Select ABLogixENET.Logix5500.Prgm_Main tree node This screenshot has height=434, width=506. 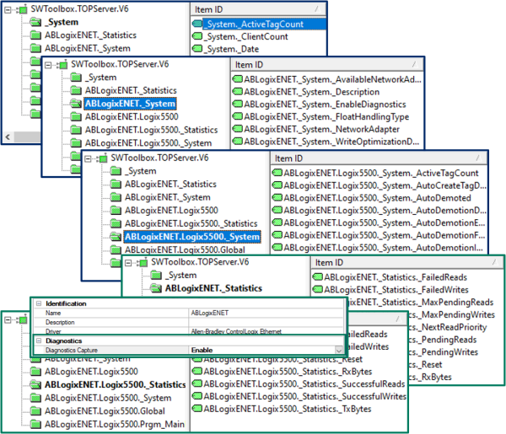click(115, 424)
